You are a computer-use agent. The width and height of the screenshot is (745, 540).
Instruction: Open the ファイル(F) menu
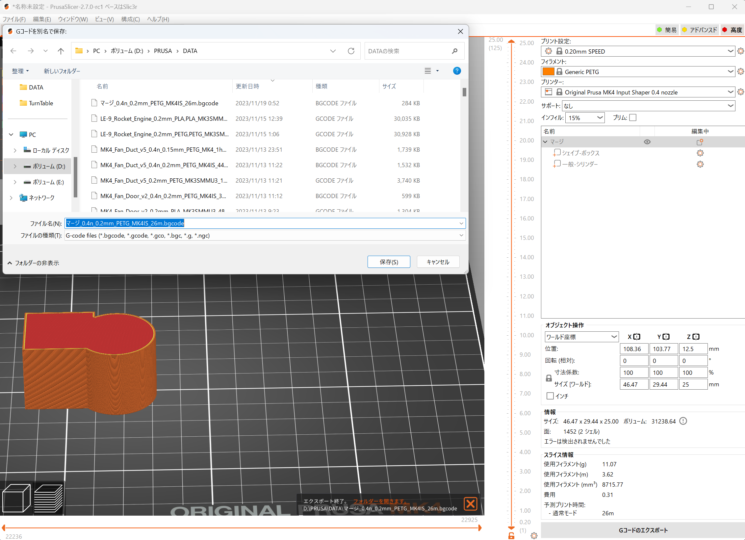(x=14, y=19)
